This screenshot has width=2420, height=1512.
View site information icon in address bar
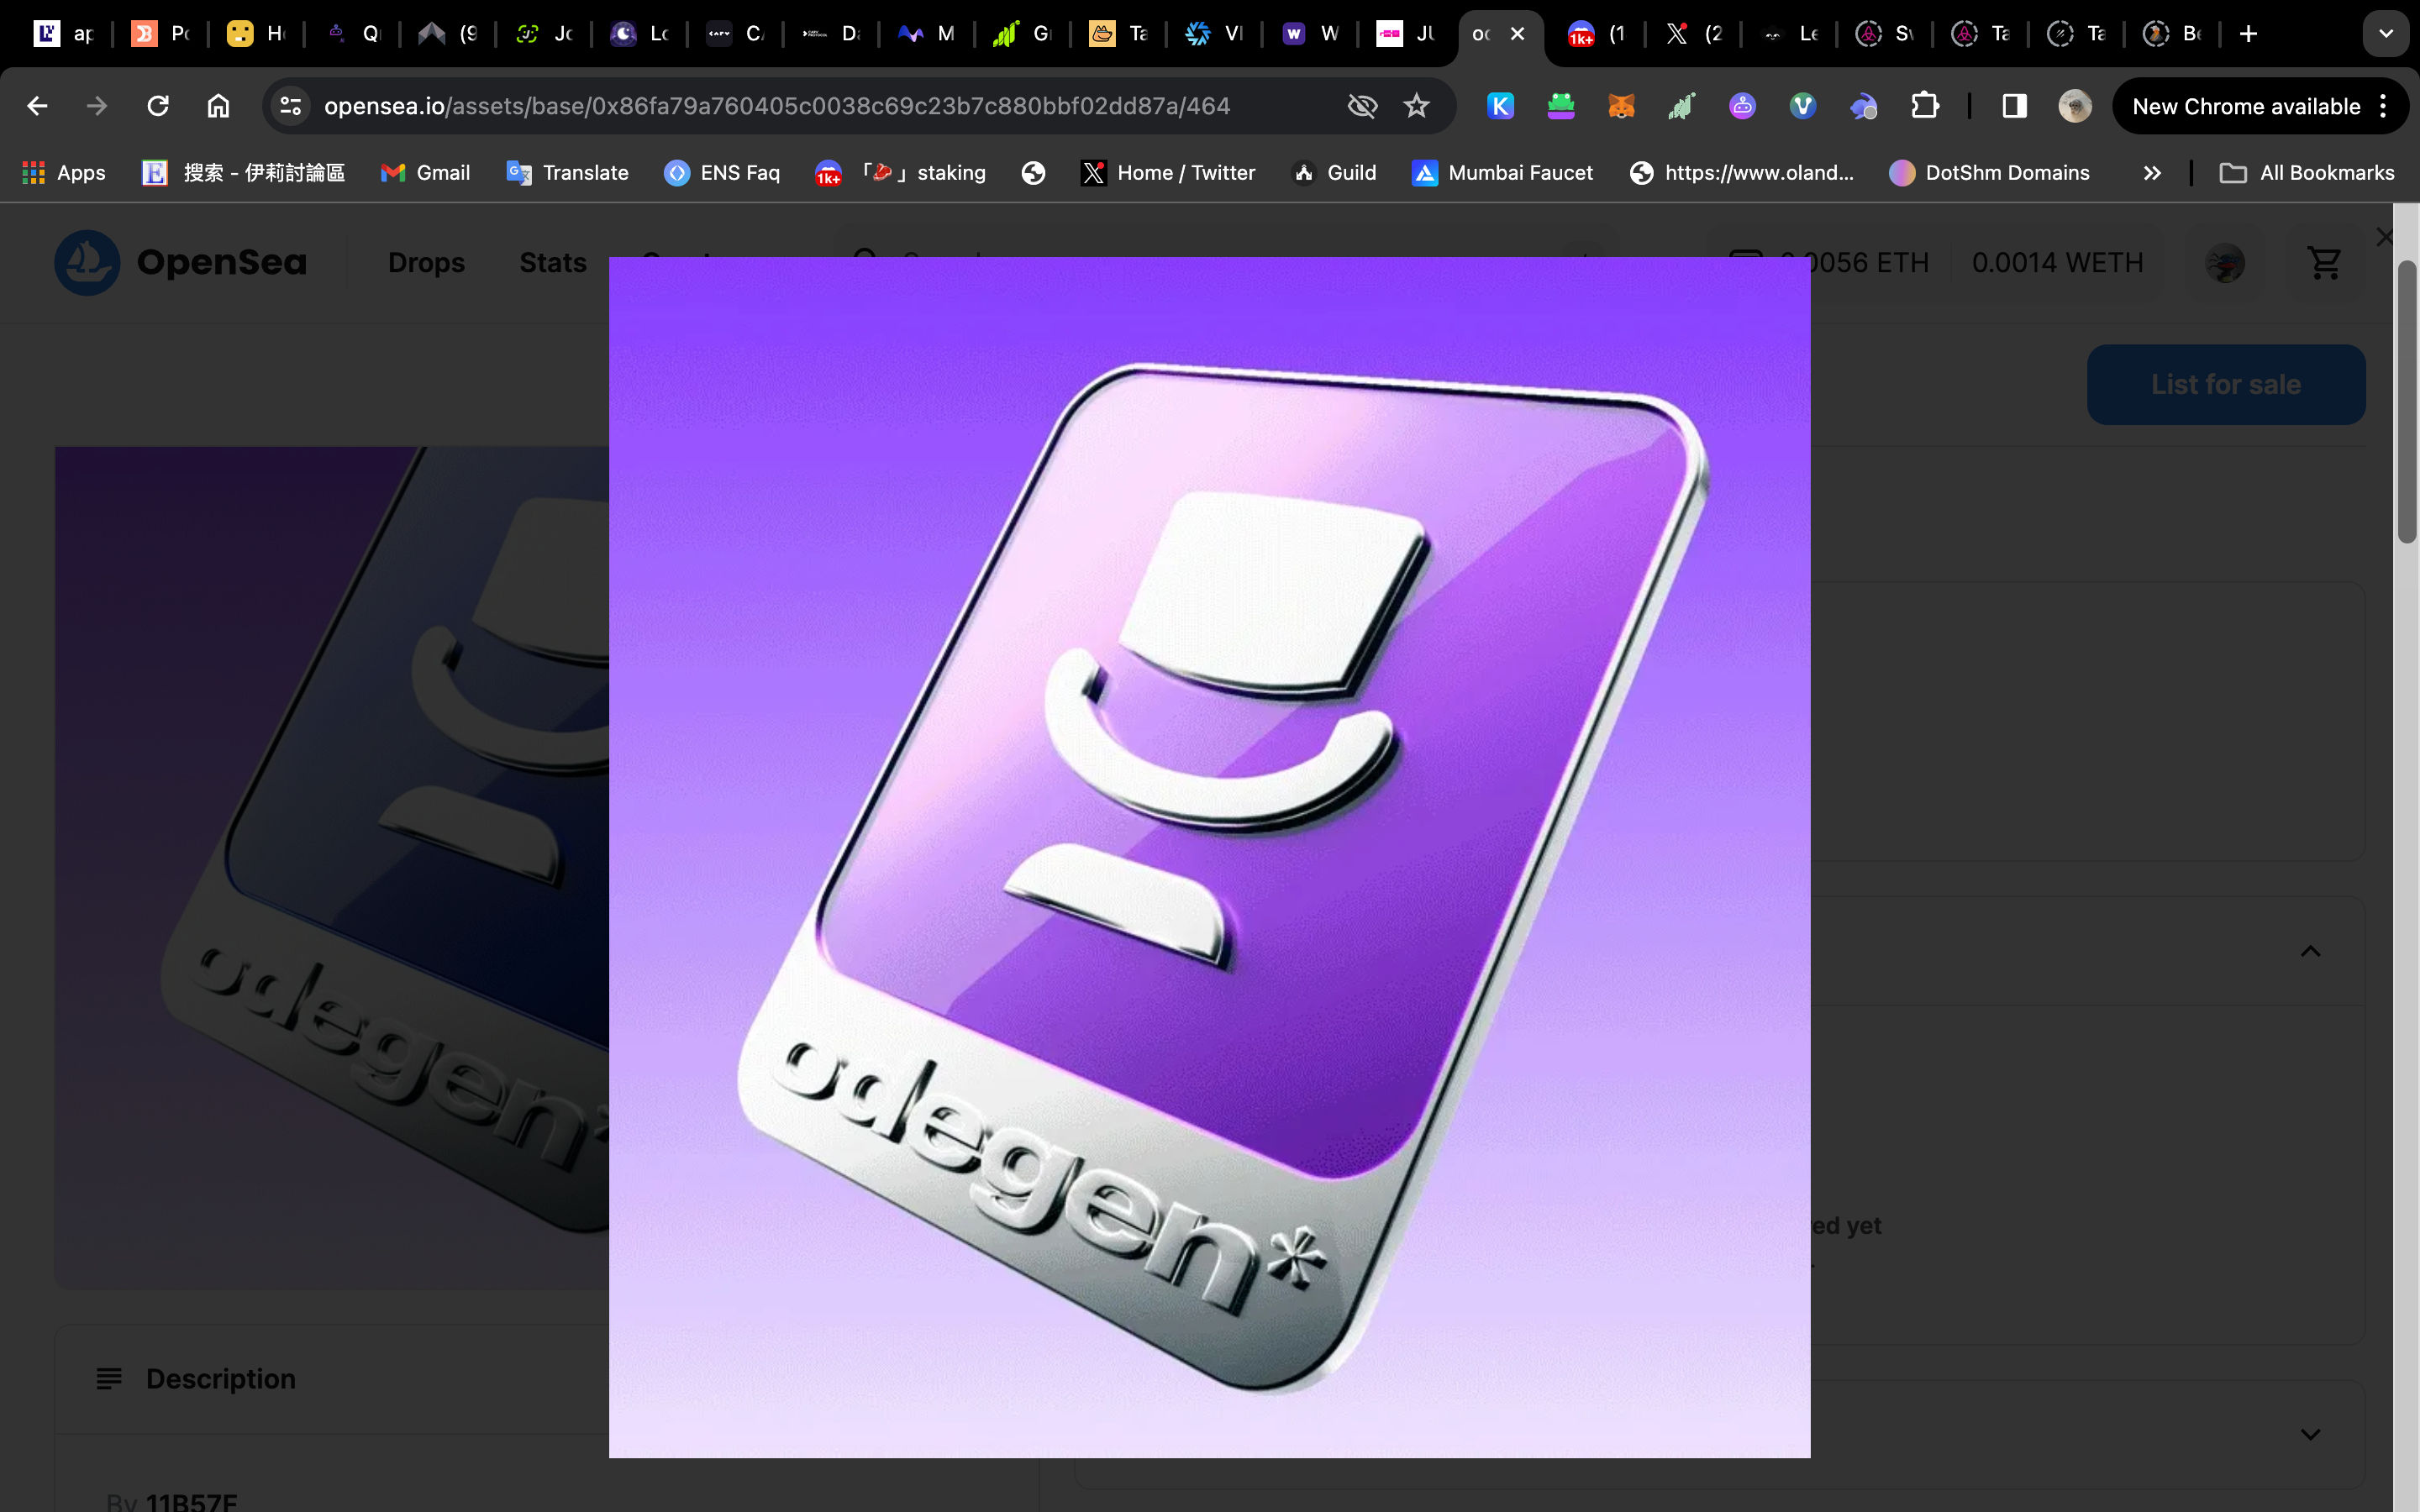[x=291, y=106]
